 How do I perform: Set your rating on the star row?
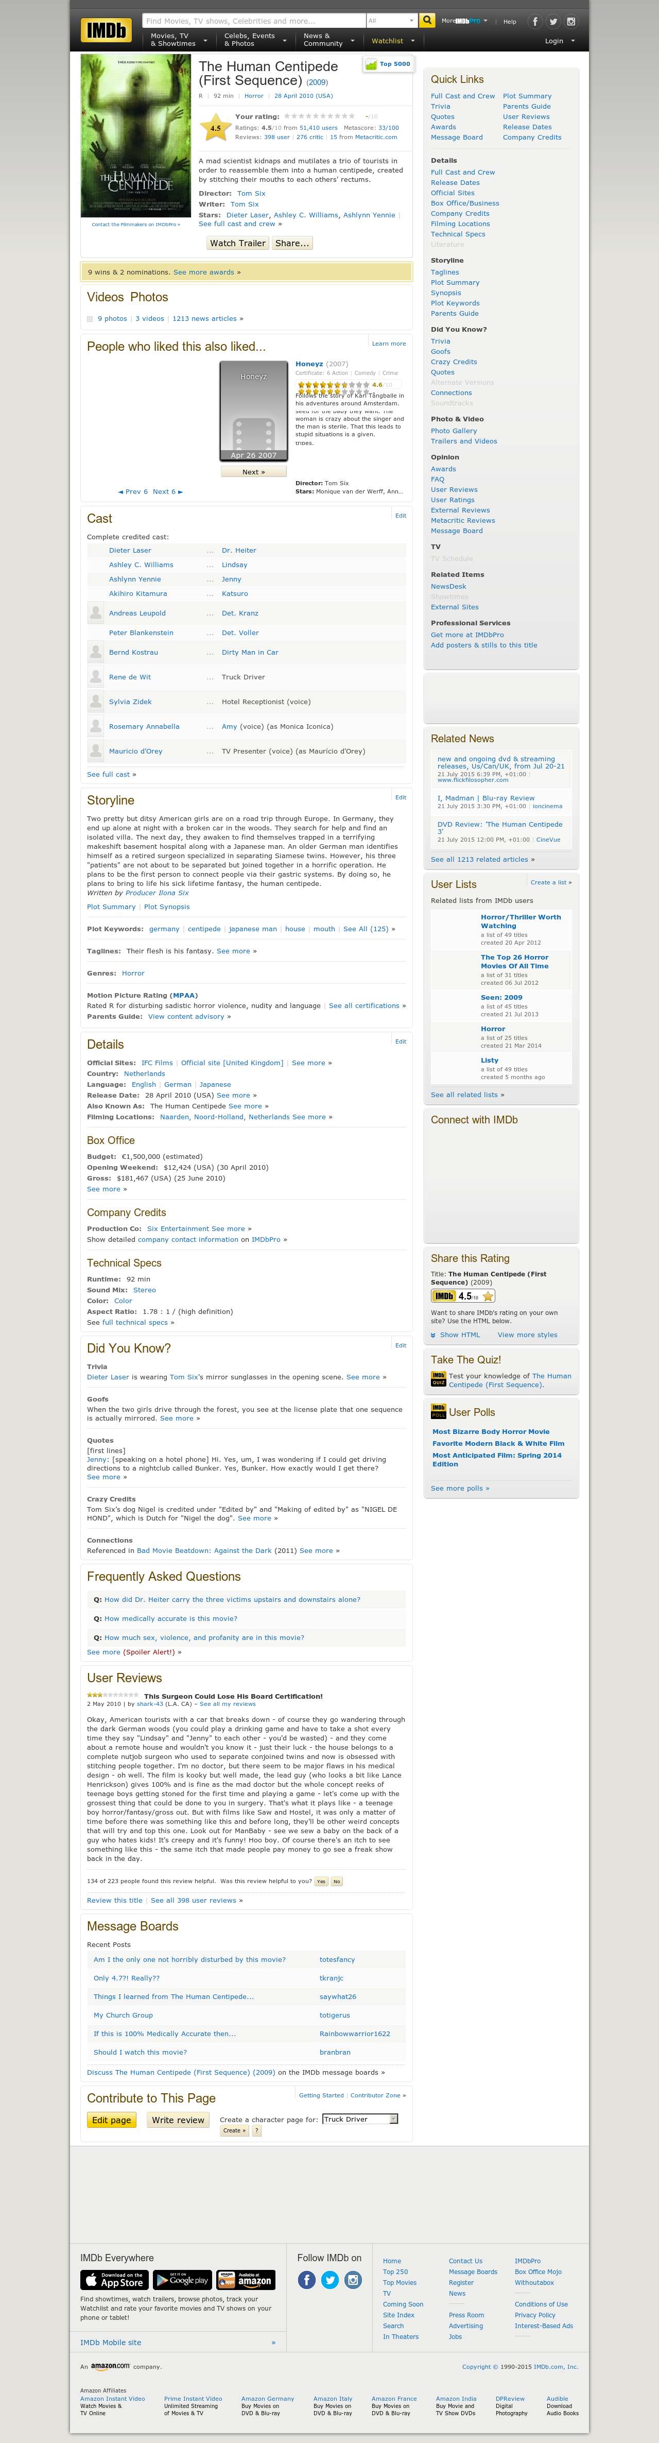320,116
